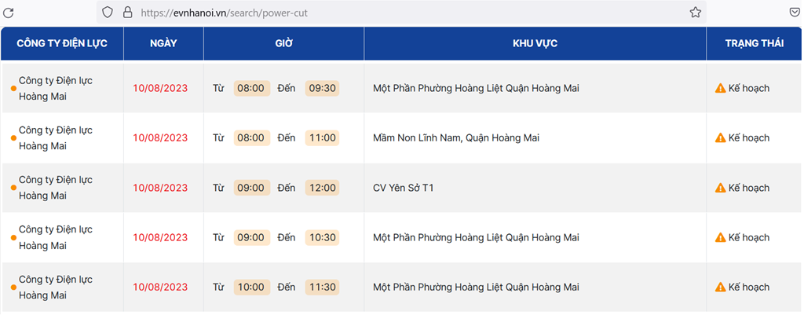
Task: Click the NGÀY column header
Action: [163, 43]
